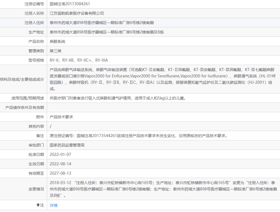The height and width of the screenshot is (212, 280).
Task: Click the 注册人名称 label cell
Action: (34, 13)
